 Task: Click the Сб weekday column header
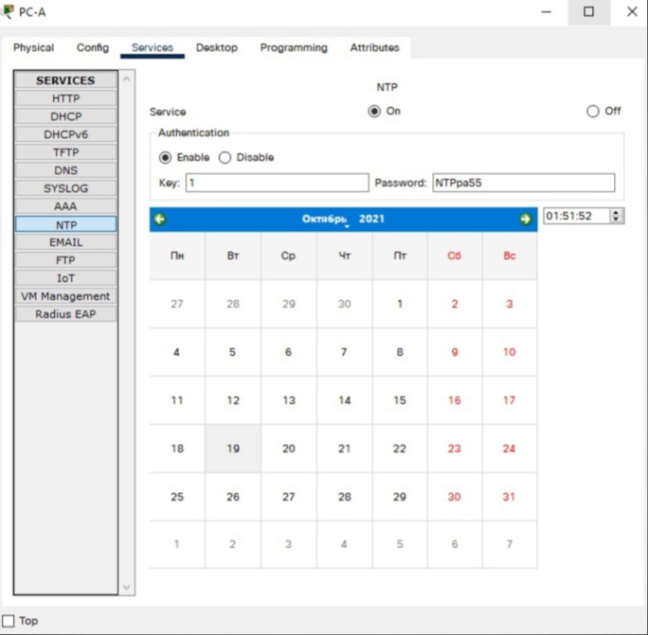[455, 256]
